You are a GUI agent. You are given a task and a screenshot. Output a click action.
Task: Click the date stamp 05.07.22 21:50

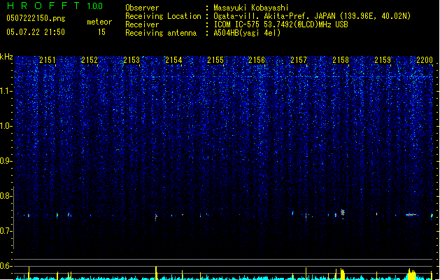point(36,32)
